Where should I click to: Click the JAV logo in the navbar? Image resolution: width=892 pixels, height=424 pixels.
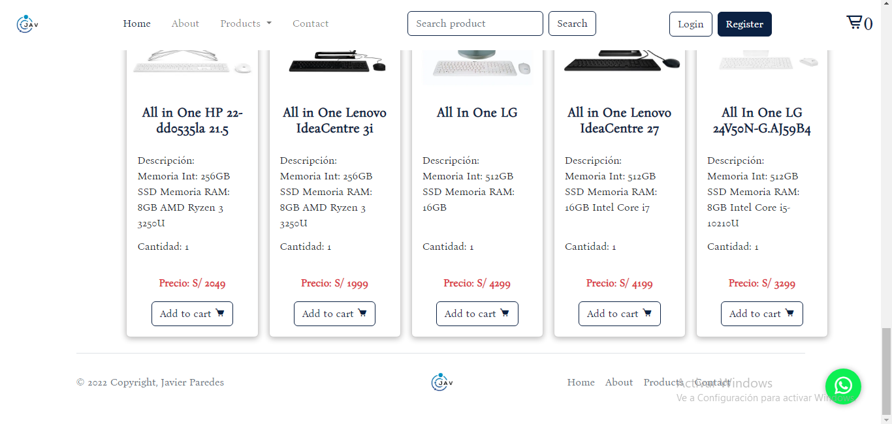coord(26,23)
